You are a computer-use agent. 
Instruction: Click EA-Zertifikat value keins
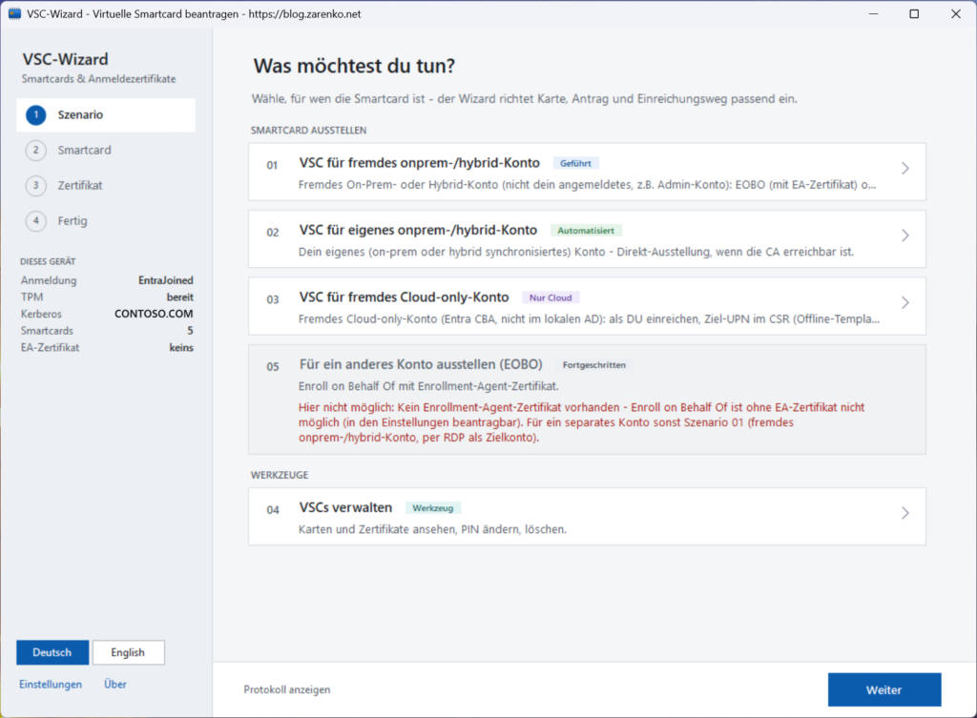[x=181, y=347]
